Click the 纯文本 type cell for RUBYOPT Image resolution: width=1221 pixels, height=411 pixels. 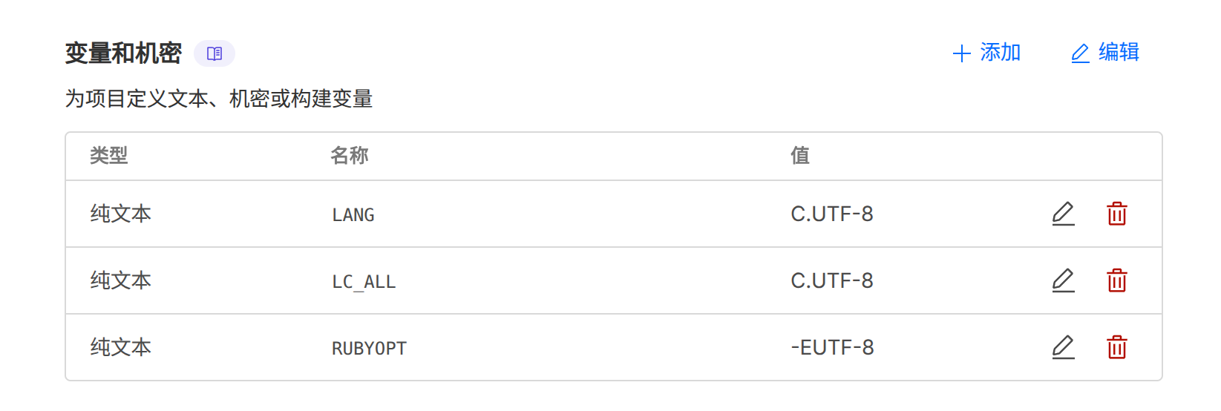point(121,347)
